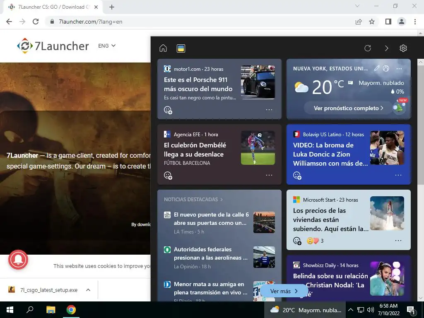424x318 pixels.
Task: Open the widgets panel home icon
Action: 163,48
